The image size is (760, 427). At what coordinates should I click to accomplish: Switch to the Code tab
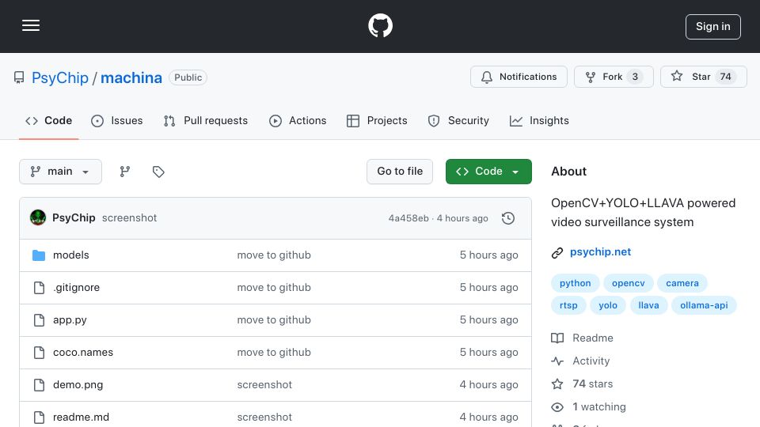(x=49, y=120)
